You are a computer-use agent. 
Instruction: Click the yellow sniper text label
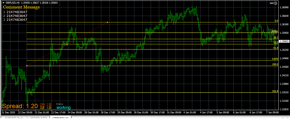[275, 31]
